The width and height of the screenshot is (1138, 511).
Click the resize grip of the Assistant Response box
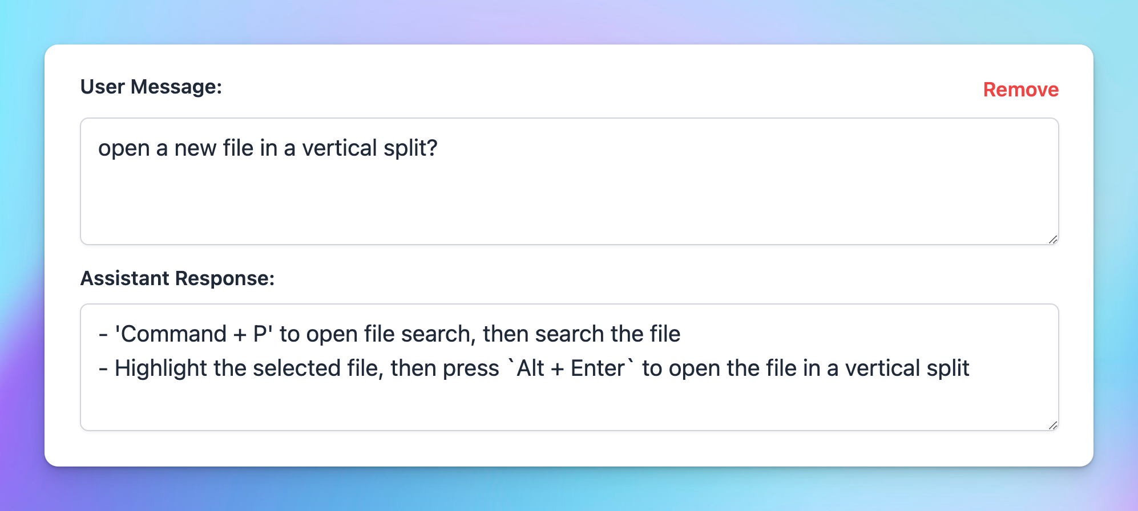(1053, 425)
